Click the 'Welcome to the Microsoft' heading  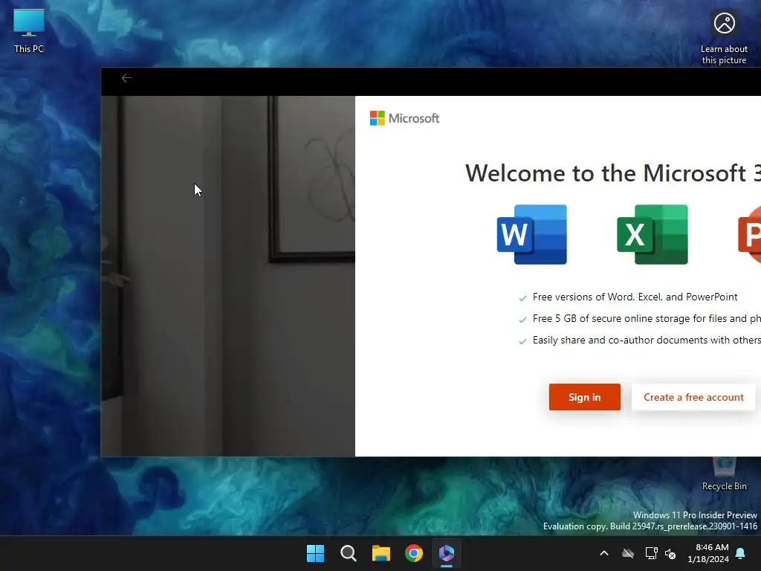click(613, 172)
